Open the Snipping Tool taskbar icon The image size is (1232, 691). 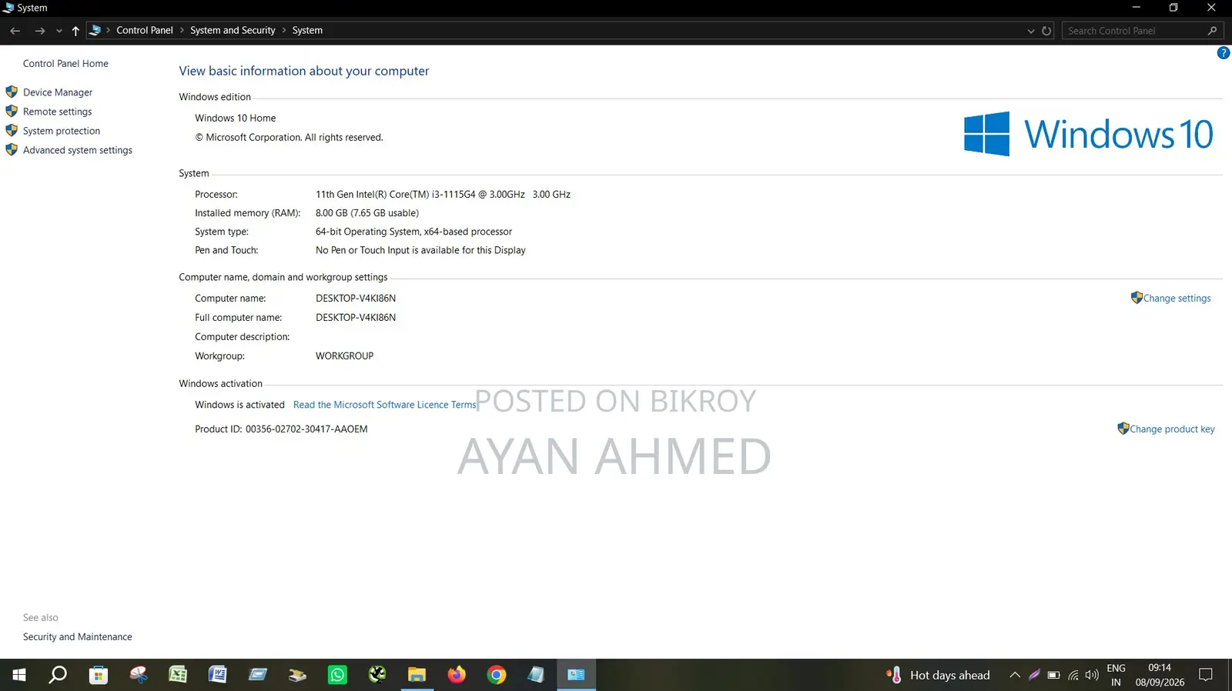click(x=139, y=675)
